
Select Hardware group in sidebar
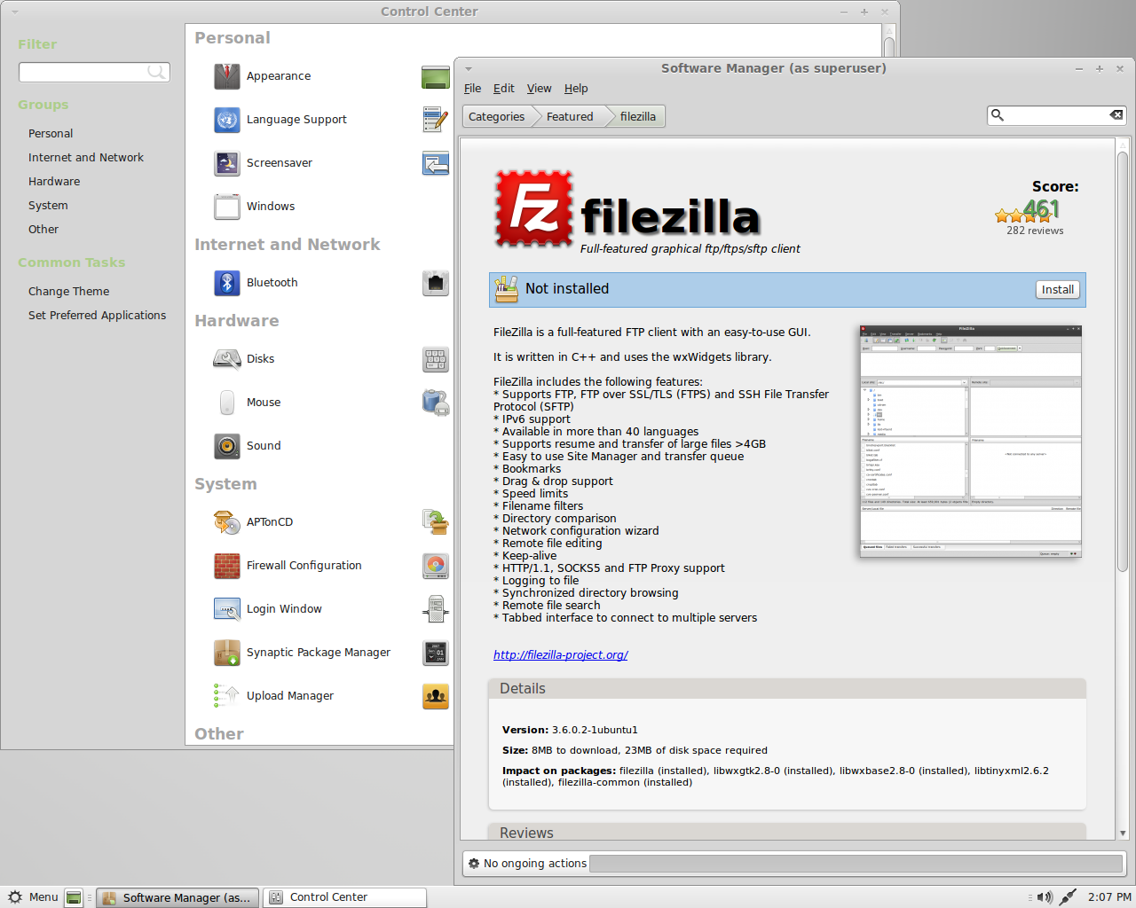click(54, 182)
